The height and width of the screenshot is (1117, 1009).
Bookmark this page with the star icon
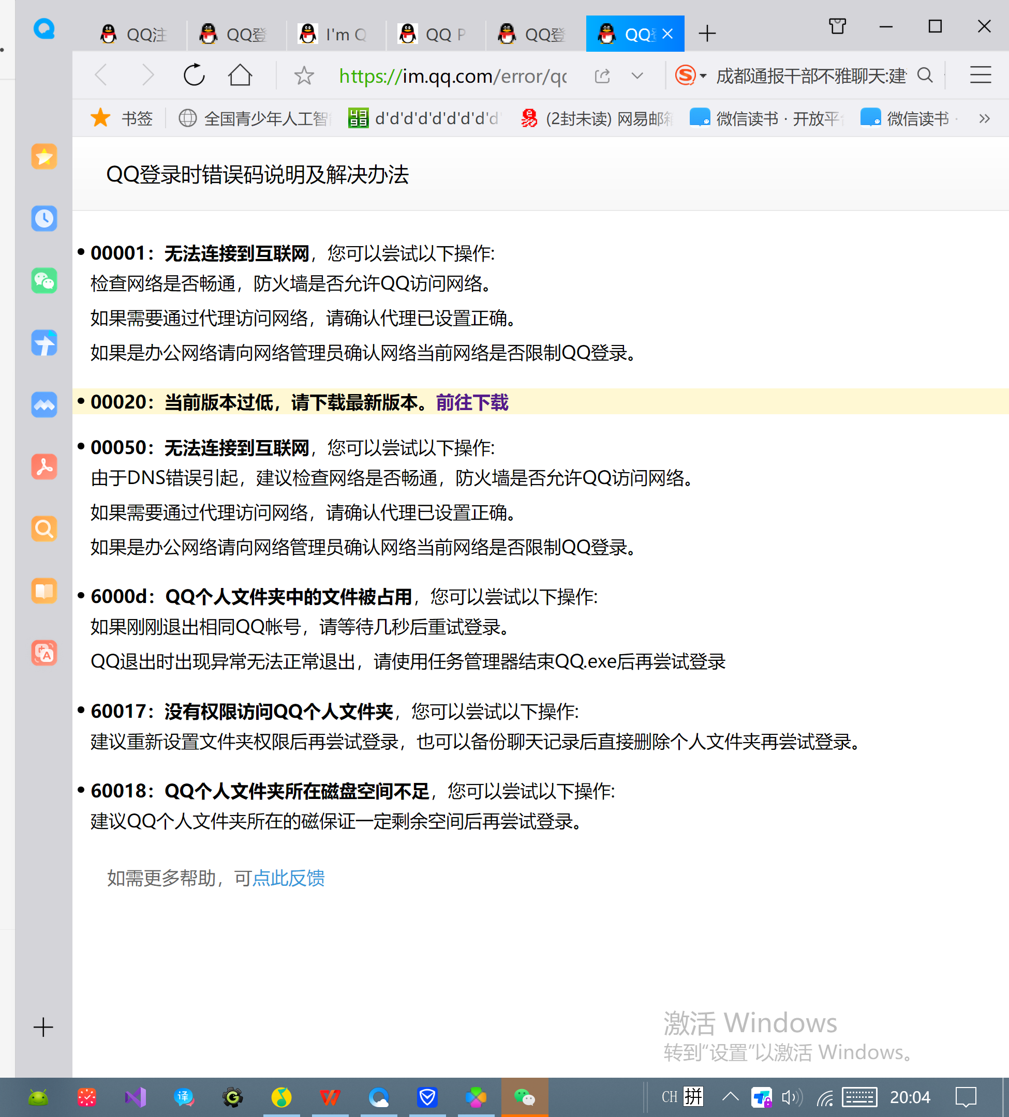pos(304,76)
